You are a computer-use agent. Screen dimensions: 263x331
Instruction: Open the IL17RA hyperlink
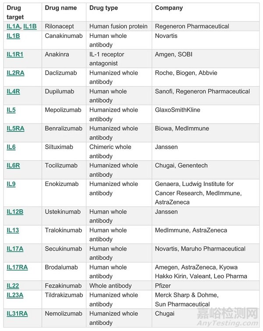[x=17, y=267]
